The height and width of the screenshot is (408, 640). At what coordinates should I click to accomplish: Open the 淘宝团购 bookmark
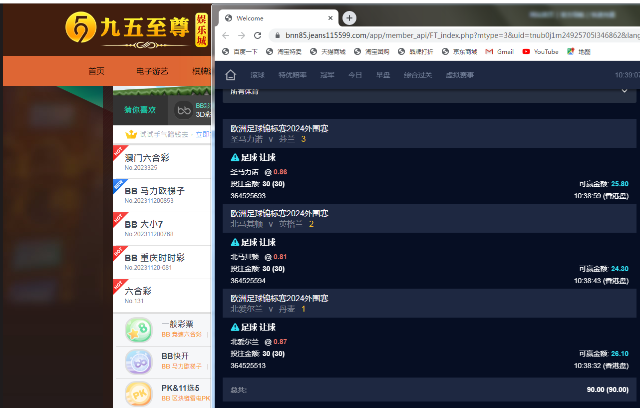pyautogui.click(x=371, y=51)
